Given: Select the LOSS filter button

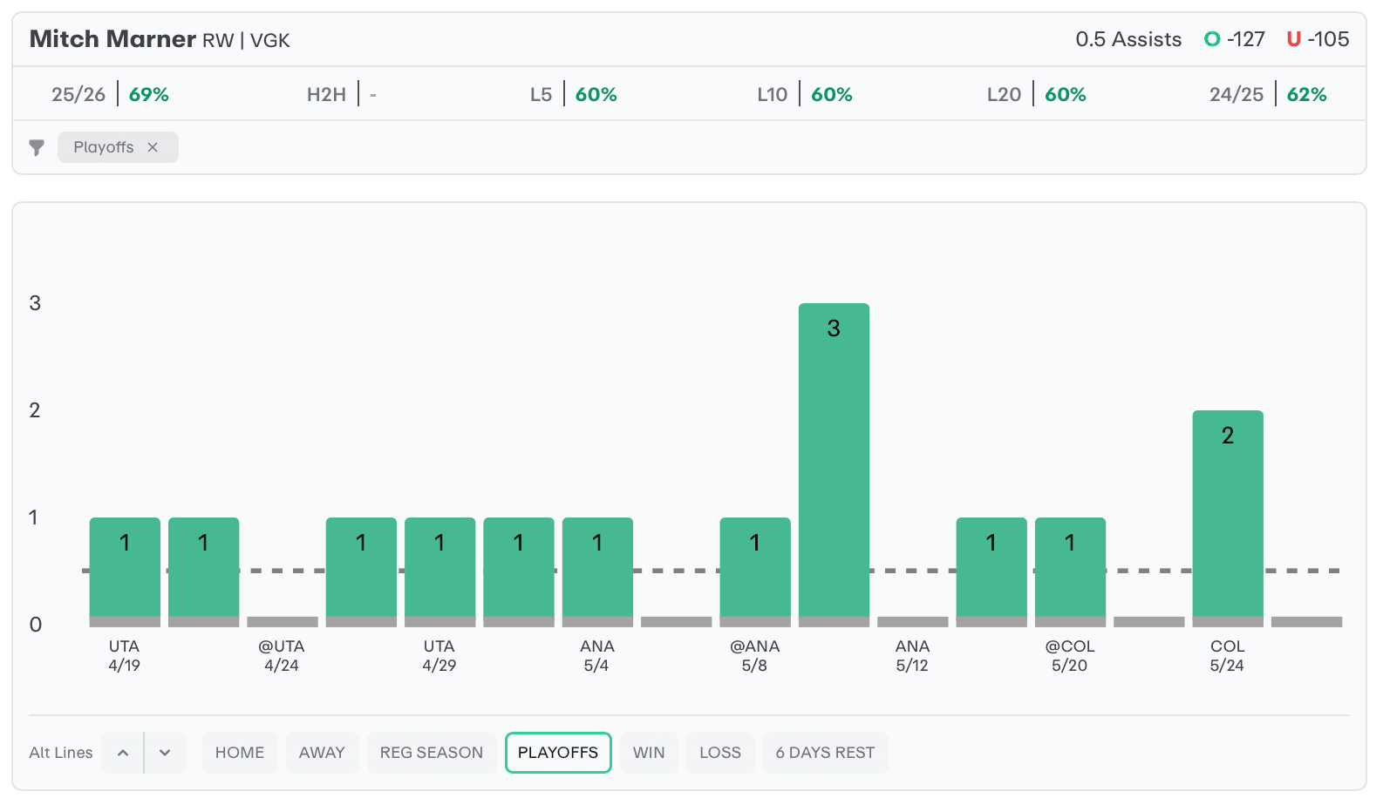Looking at the screenshot, I should pyautogui.click(x=720, y=753).
